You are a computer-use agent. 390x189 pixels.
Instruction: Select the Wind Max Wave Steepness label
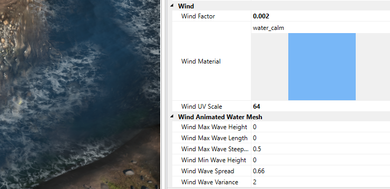pos(214,149)
